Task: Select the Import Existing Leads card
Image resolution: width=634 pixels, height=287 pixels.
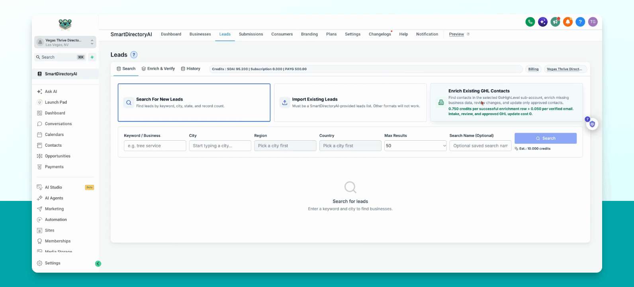Action: [x=350, y=102]
